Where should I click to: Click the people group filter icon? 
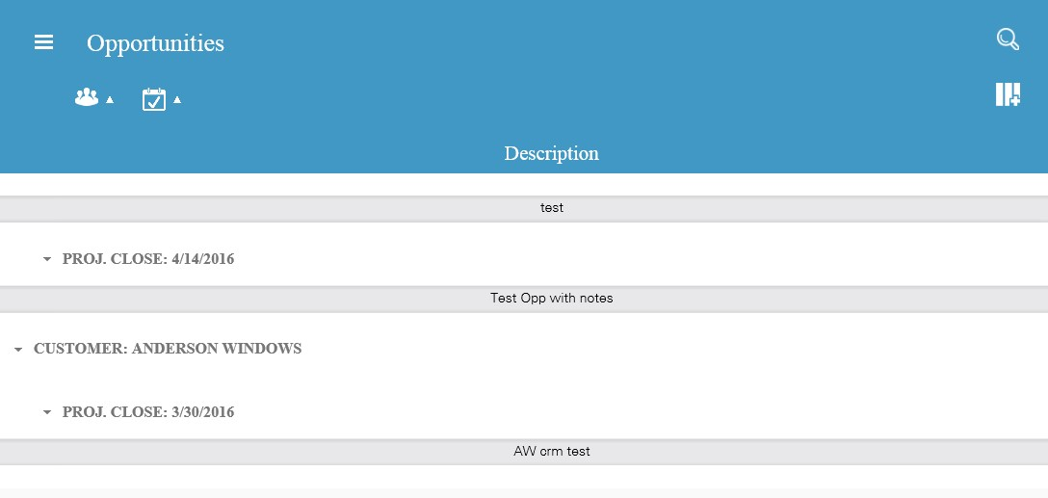tap(87, 97)
